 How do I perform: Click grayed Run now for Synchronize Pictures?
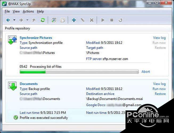click(159, 43)
